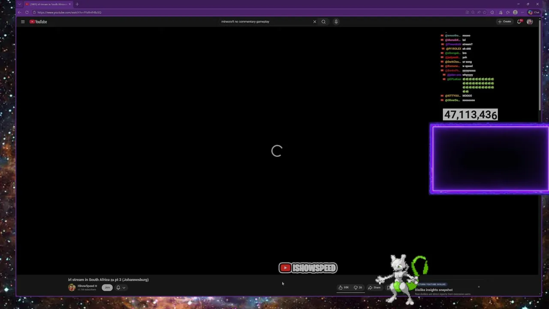Image resolution: width=549 pixels, height=309 pixels.
Task: Close the irl stream browser tab
Action: point(70,4)
